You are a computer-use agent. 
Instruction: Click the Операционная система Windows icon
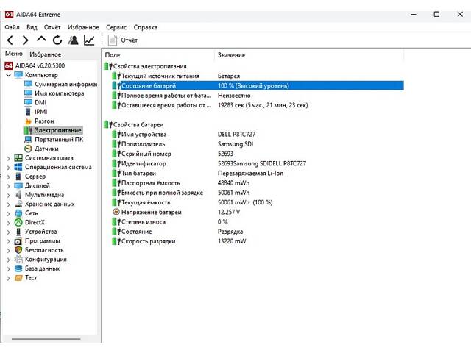tap(18, 167)
